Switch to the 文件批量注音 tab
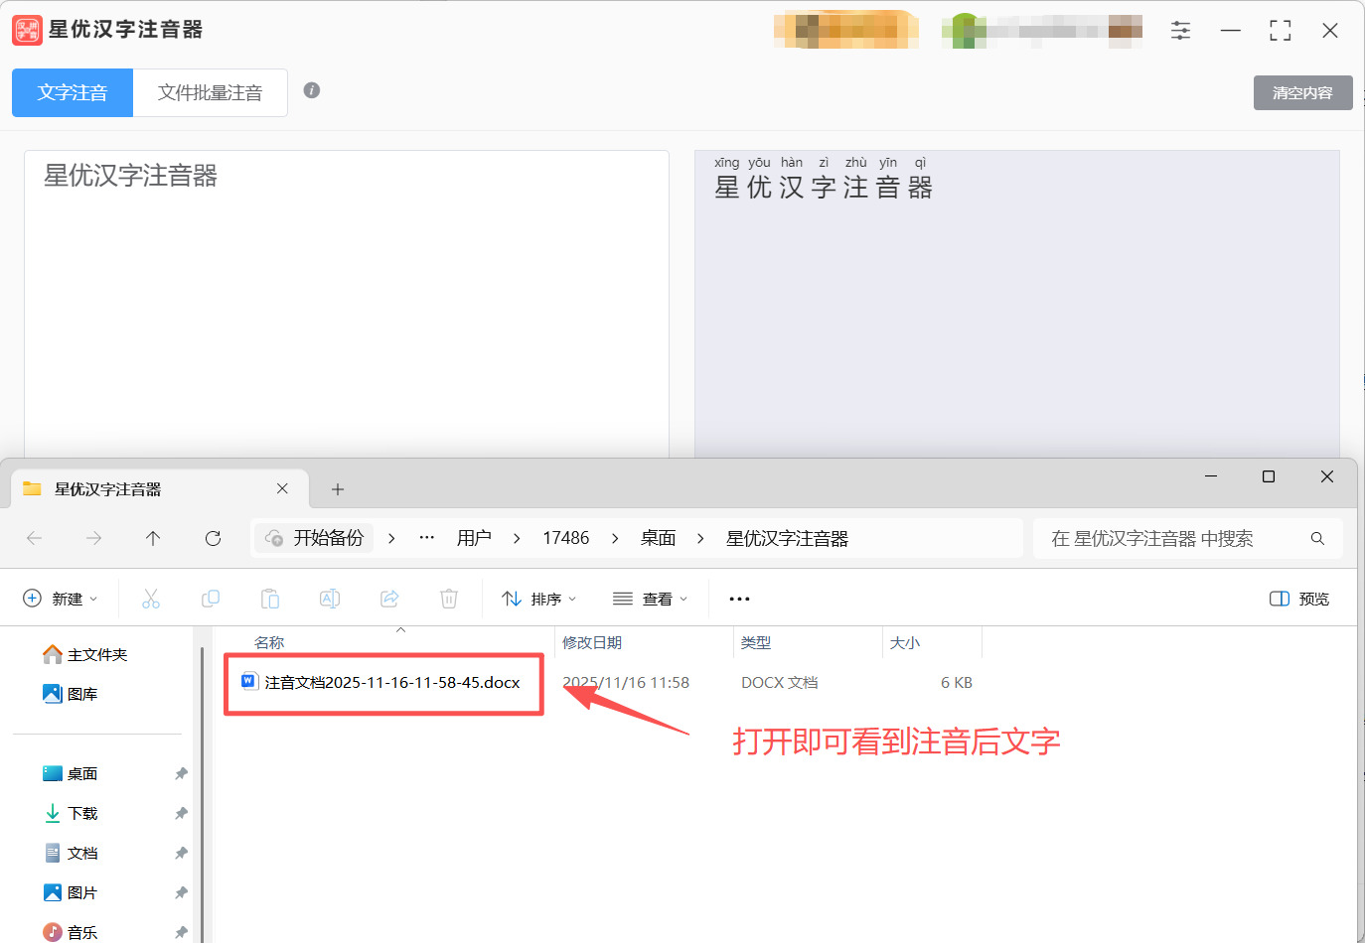 (210, 92)
